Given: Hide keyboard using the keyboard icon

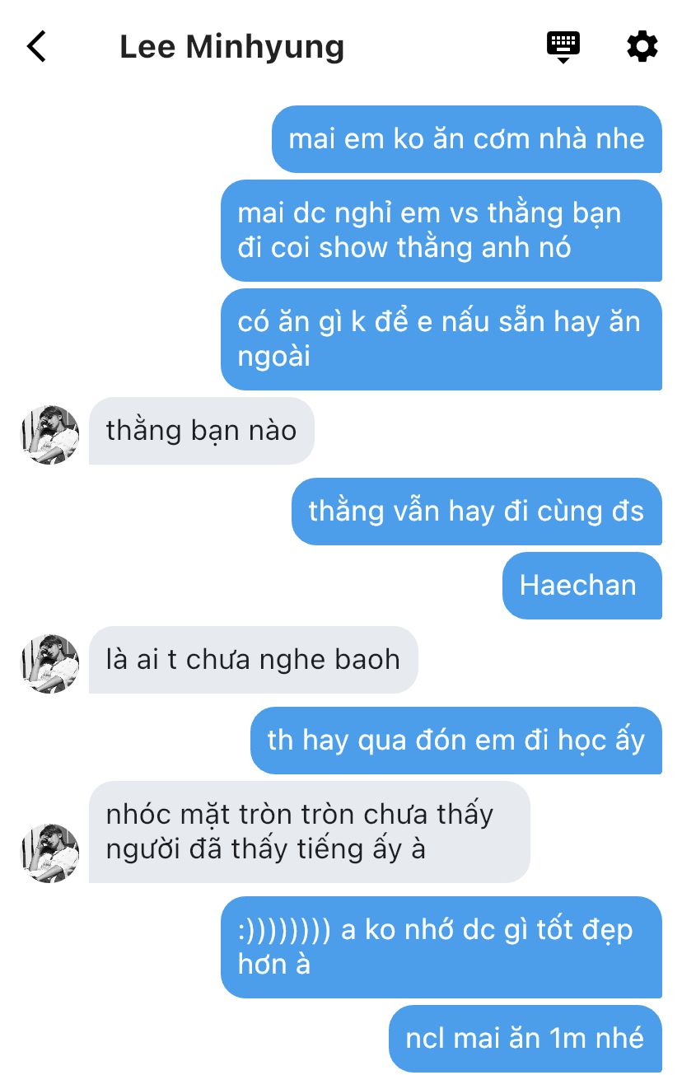Looking at the screenshot, I should (563, 47).
